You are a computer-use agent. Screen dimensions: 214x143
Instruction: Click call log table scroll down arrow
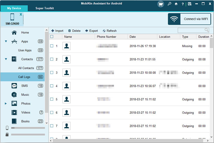(x=212, y=137)
